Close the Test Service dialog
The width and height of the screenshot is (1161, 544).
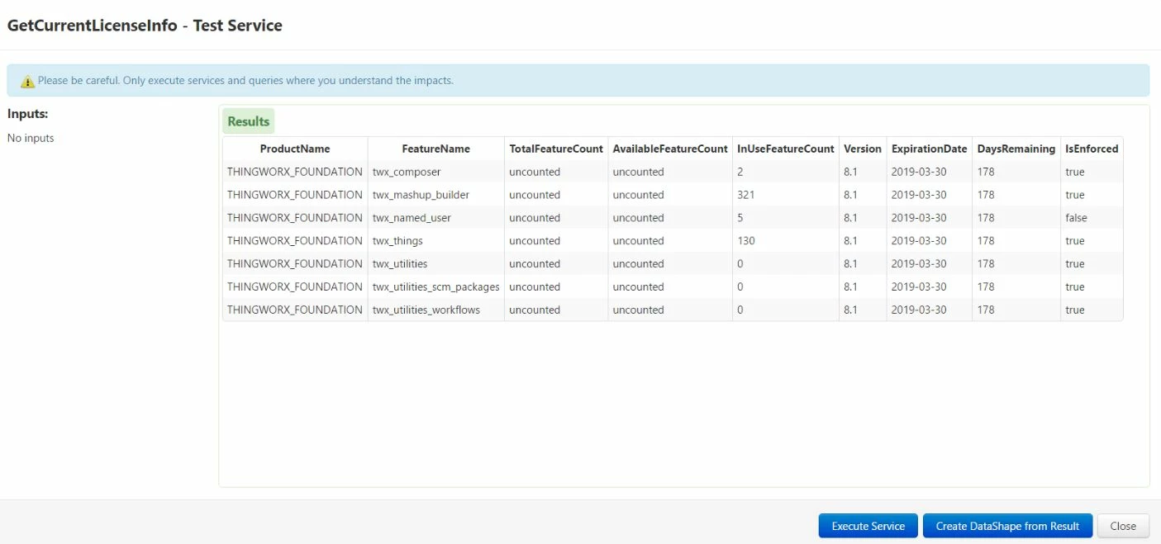(1123, 526)
